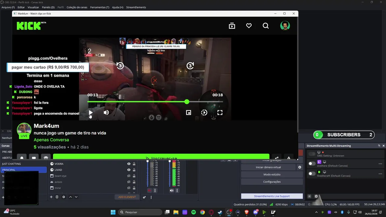386x217 pixels.
Task: Toggle lock on avisos source
Action: (134, 182)
